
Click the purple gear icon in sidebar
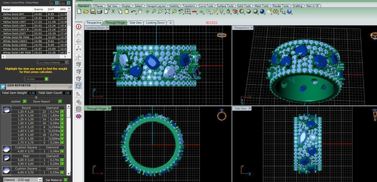click(79, 116)
